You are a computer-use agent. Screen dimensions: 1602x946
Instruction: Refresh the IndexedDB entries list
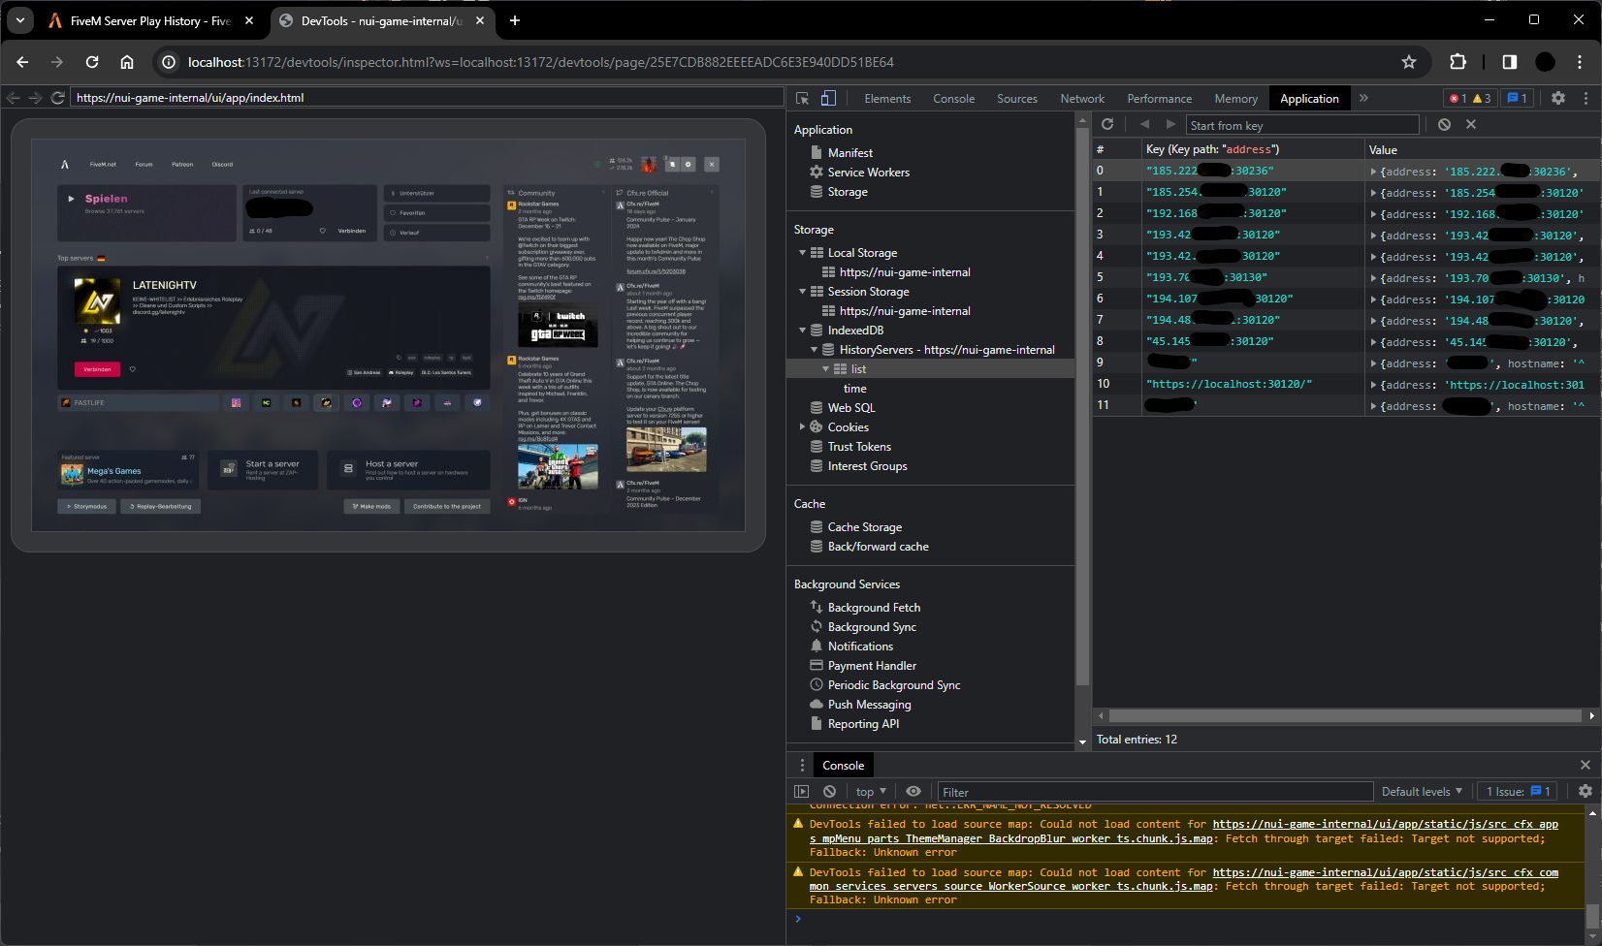[x=1107, y=125]
